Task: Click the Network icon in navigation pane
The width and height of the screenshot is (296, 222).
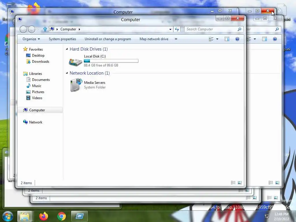Action: point(25,122)
